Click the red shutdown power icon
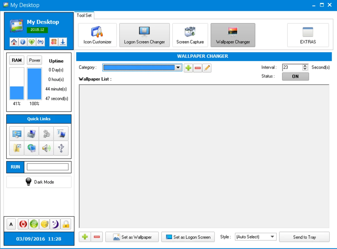Screen dimensions: 337x249 coord(23,224)
